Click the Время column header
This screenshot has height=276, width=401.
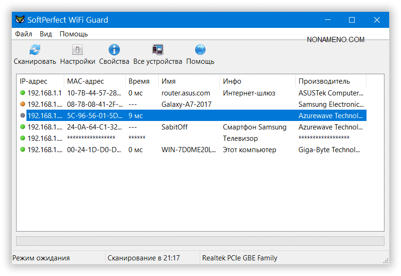[142, 81]
